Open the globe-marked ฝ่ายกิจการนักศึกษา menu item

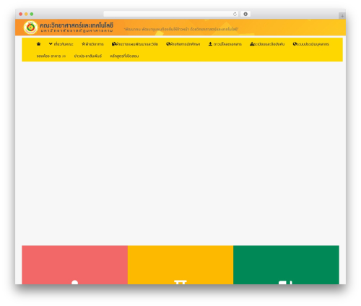pyautogui.click(x=183, y=44)
